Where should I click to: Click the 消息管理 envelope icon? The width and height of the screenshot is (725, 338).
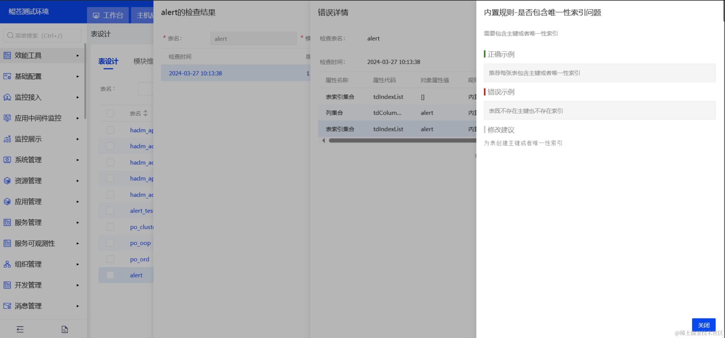(7, 306)
